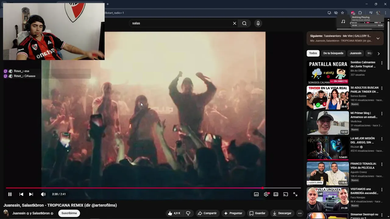The image size is (390, 219).
Task: Open the Chrome extensions puzzle icon
Action: tap(360, 13)
